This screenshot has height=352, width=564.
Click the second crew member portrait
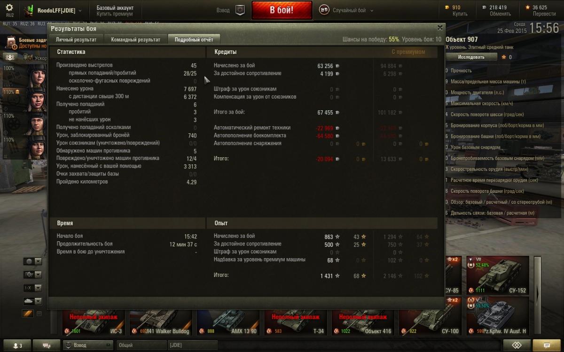click(x=37, y=99)
